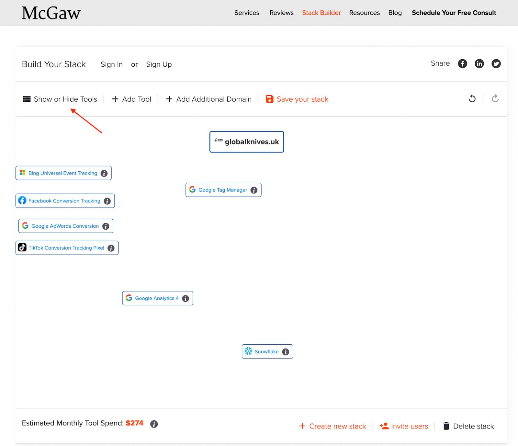Screen dimensions: 518x446
Task: Select the globalknives.uk domain node
Action: point(247,142)
